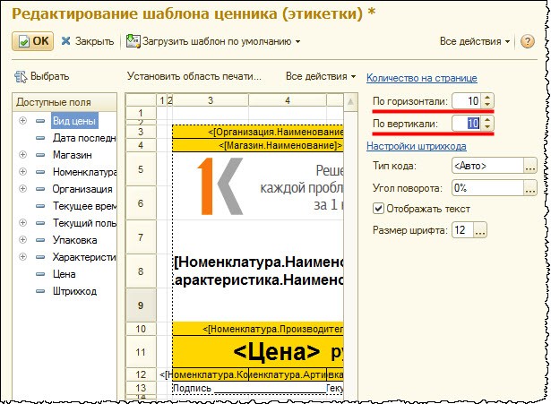This screenshot has height=404, width=551.
Task: Expand the Номенклатура field
Action: [22, 171]
